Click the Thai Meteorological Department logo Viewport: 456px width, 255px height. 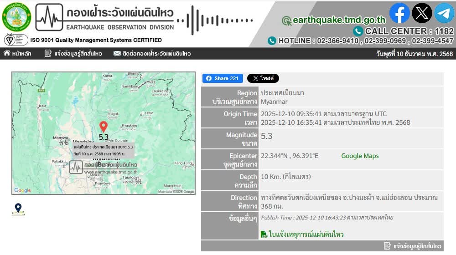(16, 17)
